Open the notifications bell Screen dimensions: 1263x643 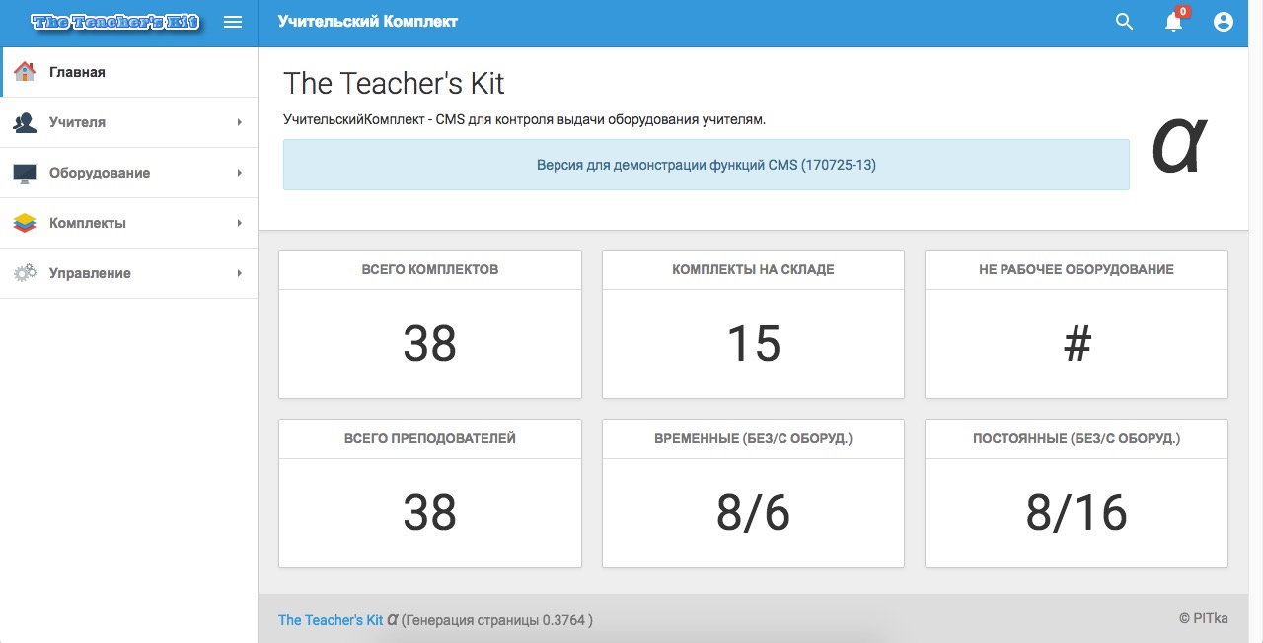pyautogui.click(x=1173, y=22)
